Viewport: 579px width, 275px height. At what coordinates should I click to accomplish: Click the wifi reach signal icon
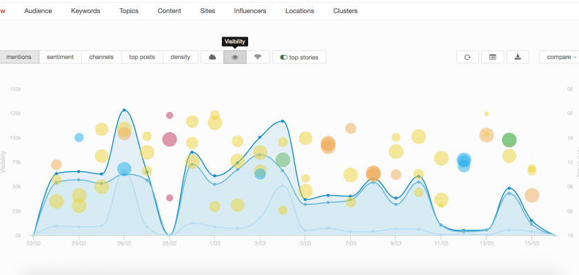[258, 57]
